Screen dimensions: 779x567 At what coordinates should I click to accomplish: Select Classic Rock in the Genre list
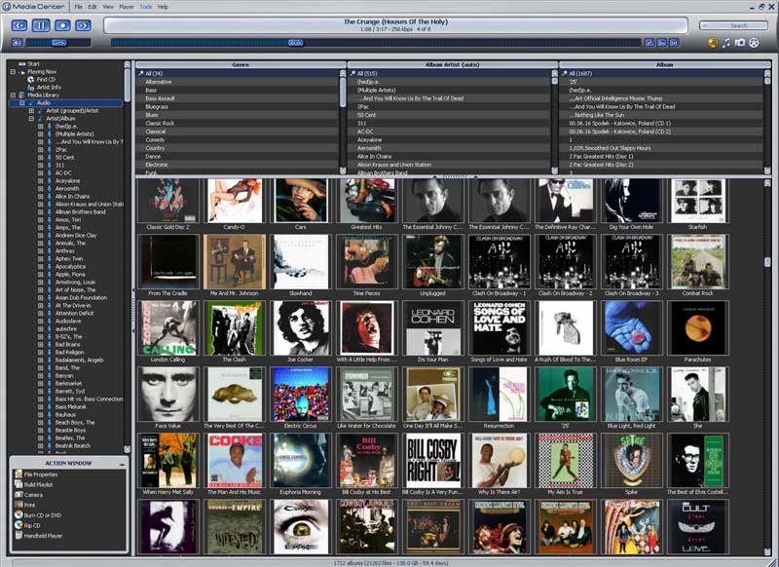coord(238,123)
